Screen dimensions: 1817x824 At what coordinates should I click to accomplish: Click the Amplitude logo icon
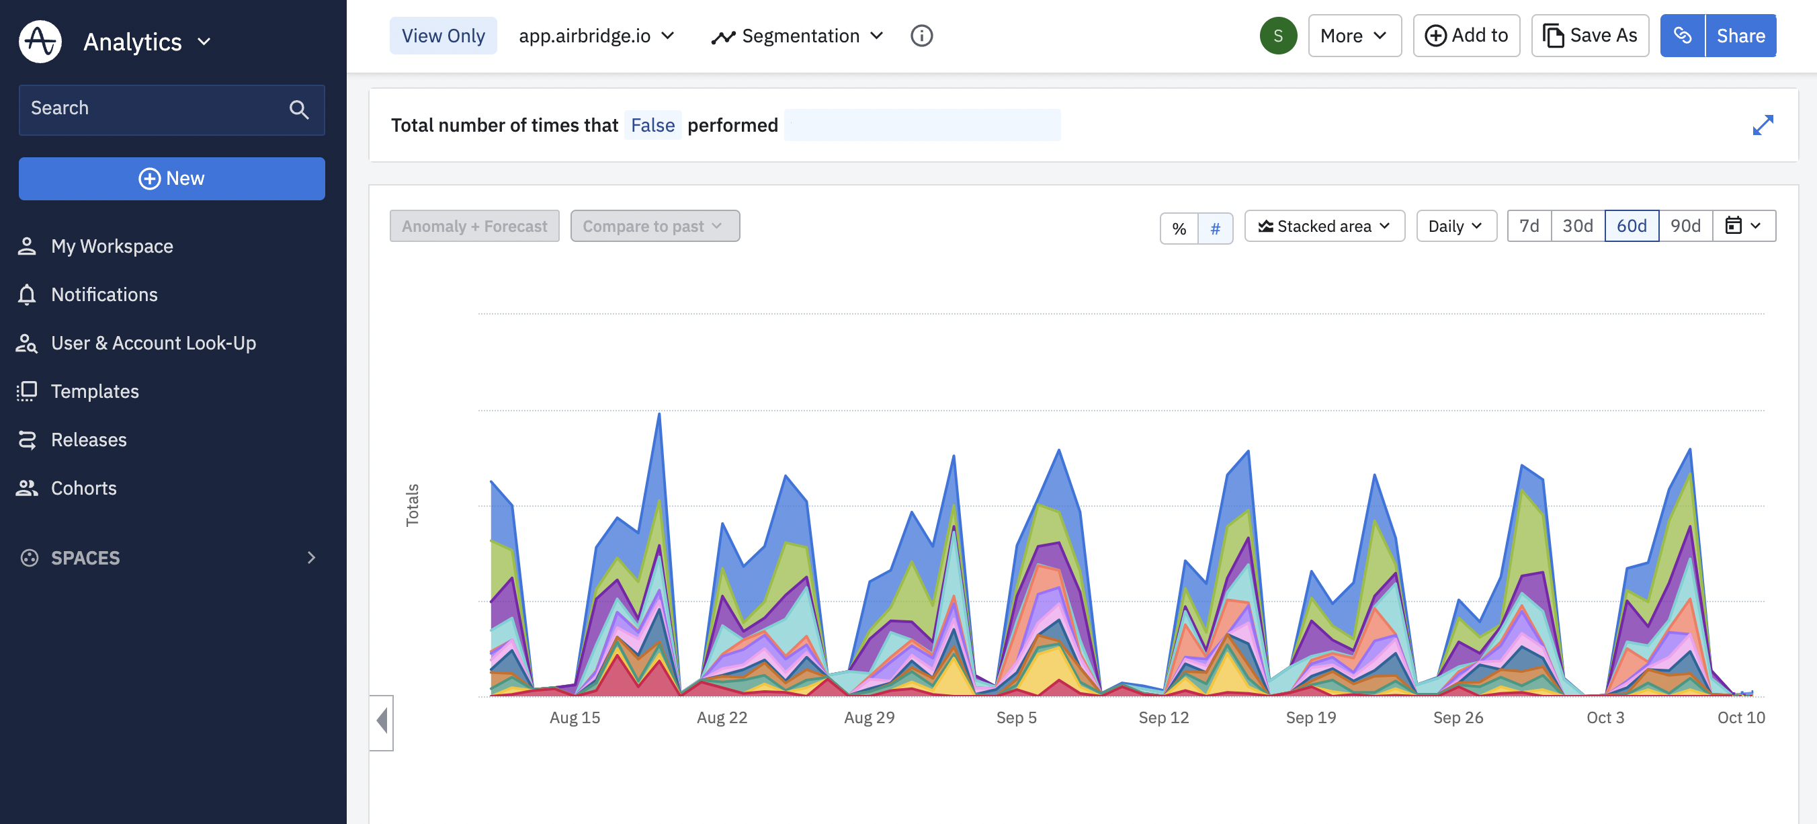click(40, 42)
